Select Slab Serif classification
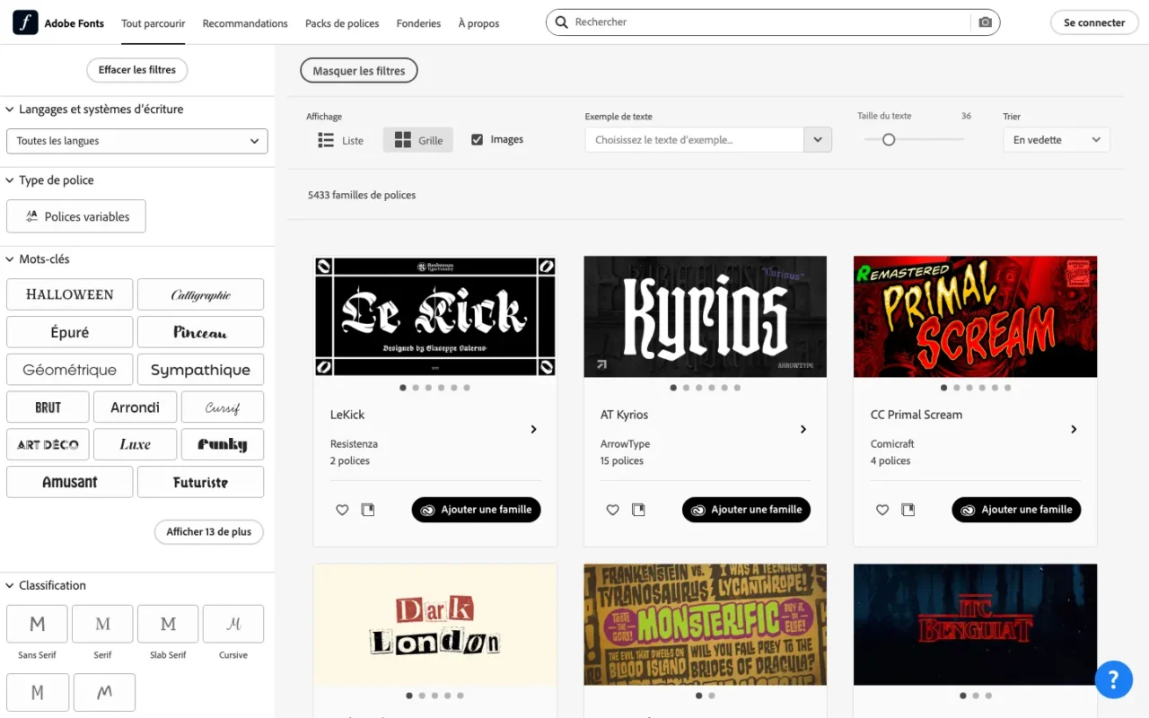 coord(168,624)
